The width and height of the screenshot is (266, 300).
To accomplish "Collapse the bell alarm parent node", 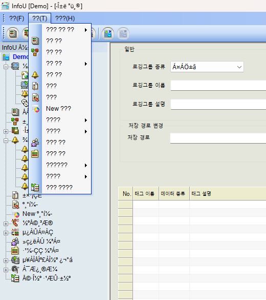I will tap(6, 141).
